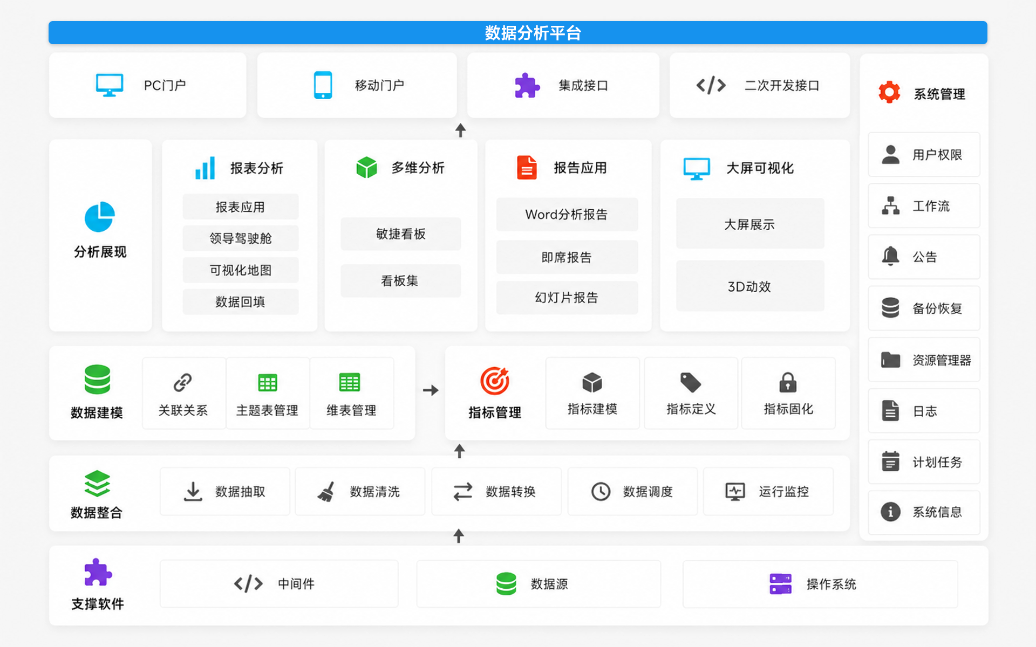This screenshot has width=1036, height=647.
Task: Open the 主题表管理 tile
Action: tap(268, 393)
